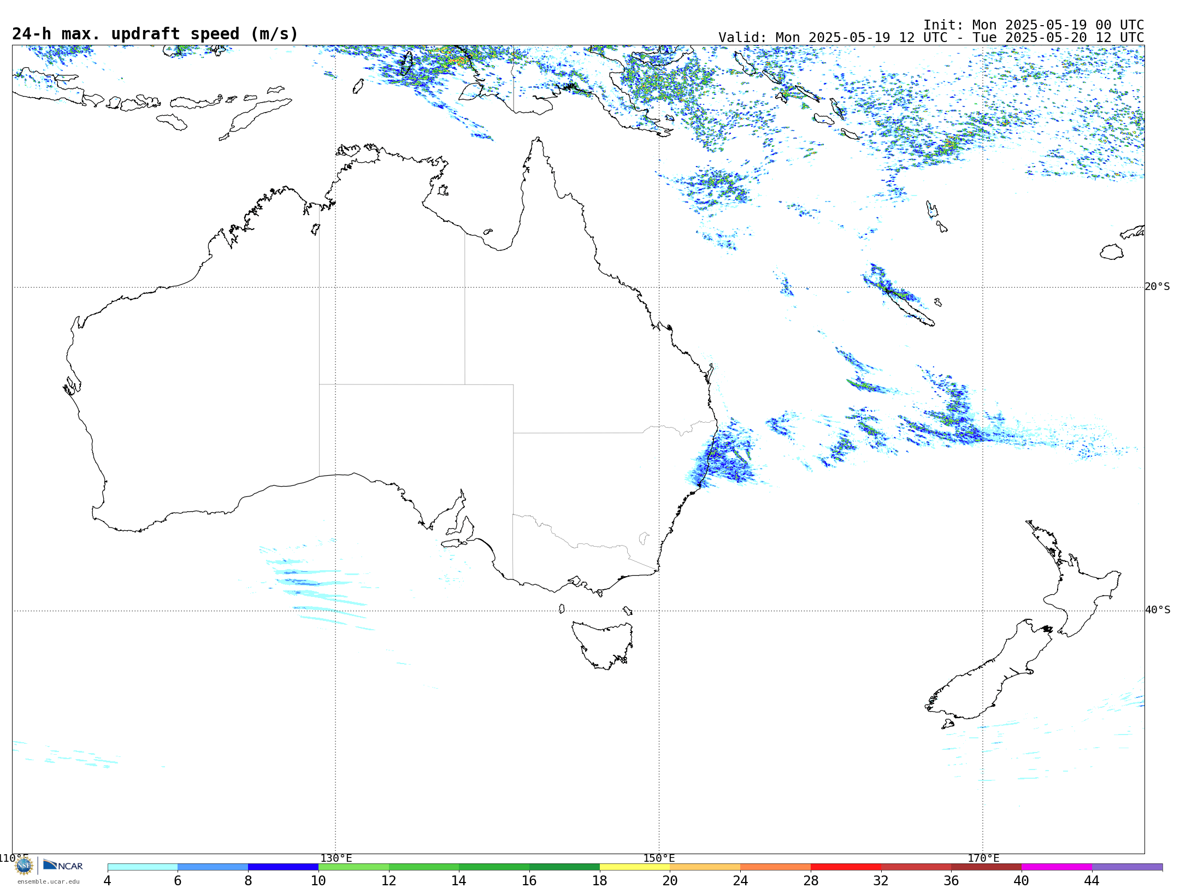Screen dimensions: 1180x888
Task: Pick the light blue 6–8 colorbar swatch
Action: click(x=213, y=867)
